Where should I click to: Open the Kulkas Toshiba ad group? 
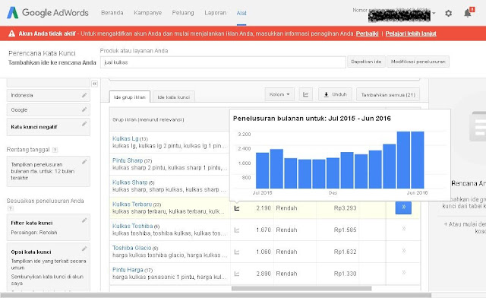[x=132, y=226]
